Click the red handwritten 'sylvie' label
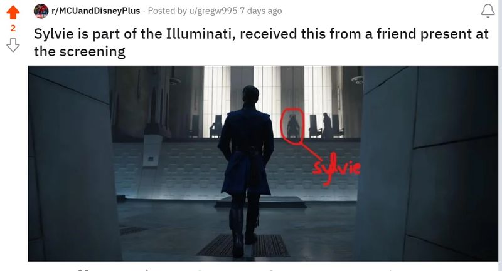The height and width of the screenshot is (271, 502). tap(336, 168)
